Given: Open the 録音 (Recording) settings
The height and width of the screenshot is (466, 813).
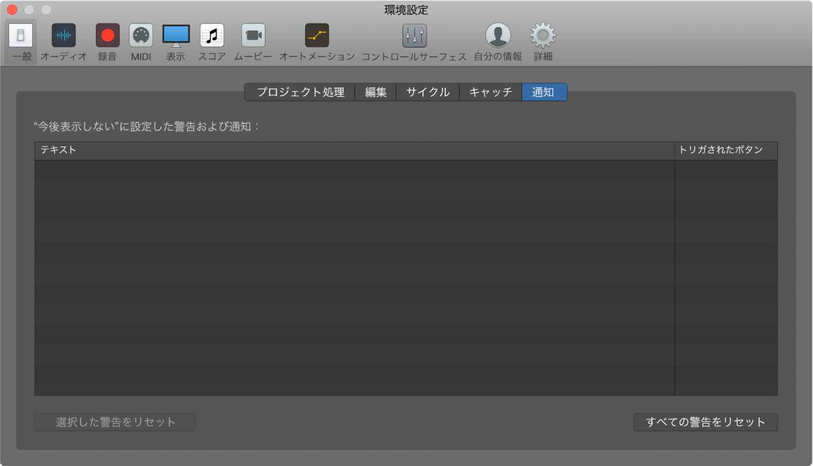Looking at the screenshot, I should (107, 42).
